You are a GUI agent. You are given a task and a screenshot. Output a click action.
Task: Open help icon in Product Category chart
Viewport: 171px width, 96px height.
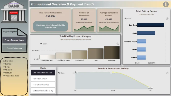[118, 44]
